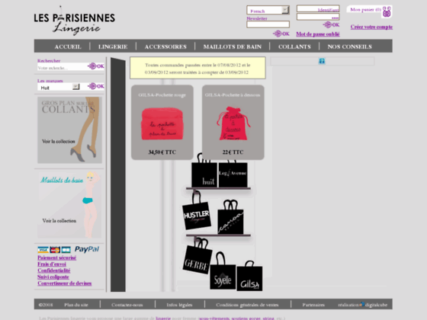
Task: Click the lingerie link in footer text
Action: pyautogui.click(x=163, y=318)
